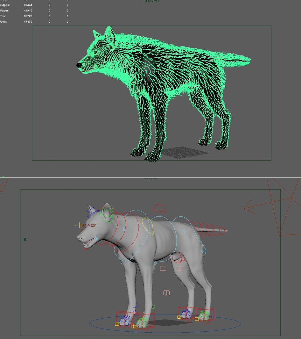Click the UVs count value 47470
The image size is (301, 339).
pyautogui.click(x=28, y=22)
